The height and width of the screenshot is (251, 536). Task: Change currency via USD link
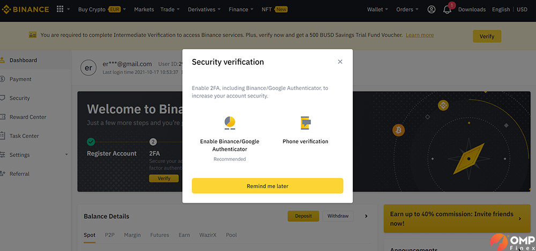[522, 10]
